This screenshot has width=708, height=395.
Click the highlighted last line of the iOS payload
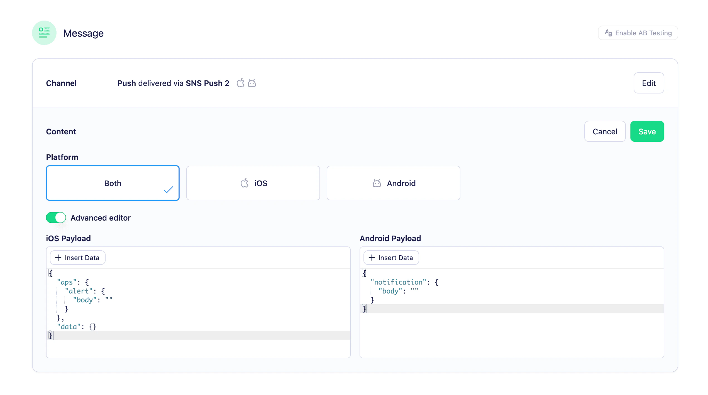pos(198,335)
